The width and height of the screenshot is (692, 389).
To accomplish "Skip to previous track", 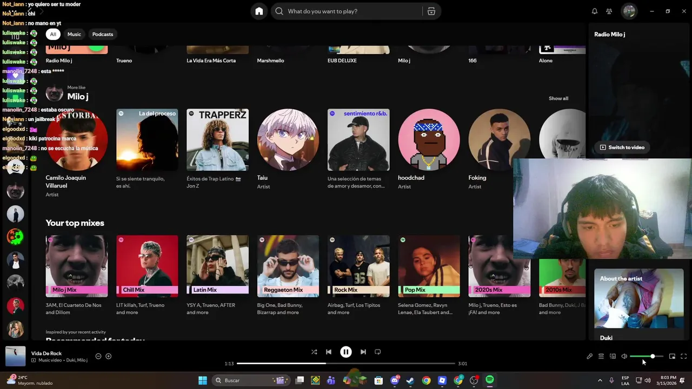I will pyautogui.click(x=329, y=352).
